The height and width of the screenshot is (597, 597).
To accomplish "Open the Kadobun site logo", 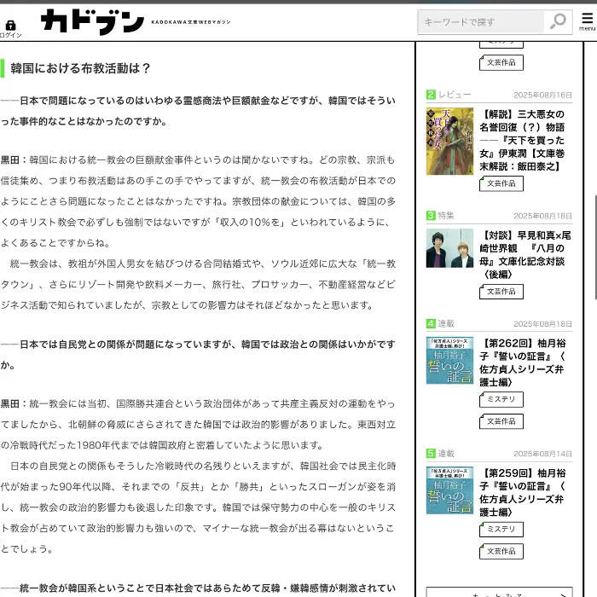I will [92, 21].
